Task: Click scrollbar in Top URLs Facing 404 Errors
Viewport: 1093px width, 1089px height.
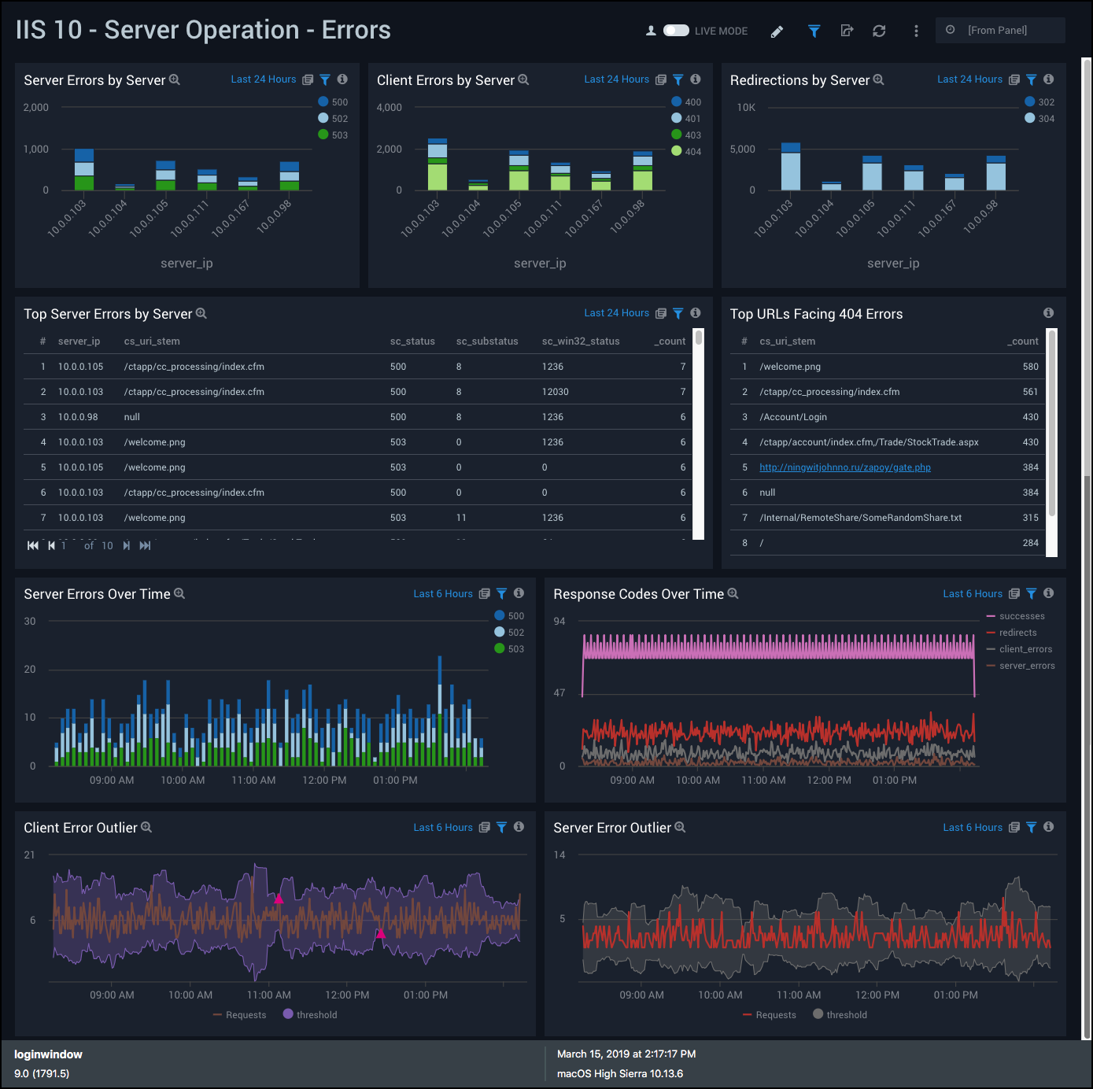Action: 1052,425
